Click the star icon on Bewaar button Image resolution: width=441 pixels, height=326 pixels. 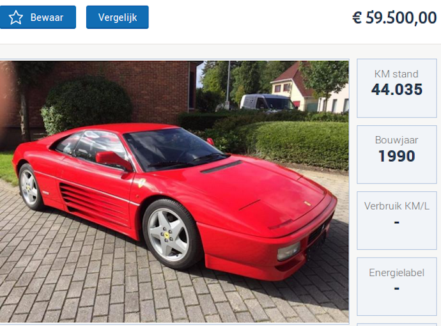pyautogui.click(x=16, y=17)
